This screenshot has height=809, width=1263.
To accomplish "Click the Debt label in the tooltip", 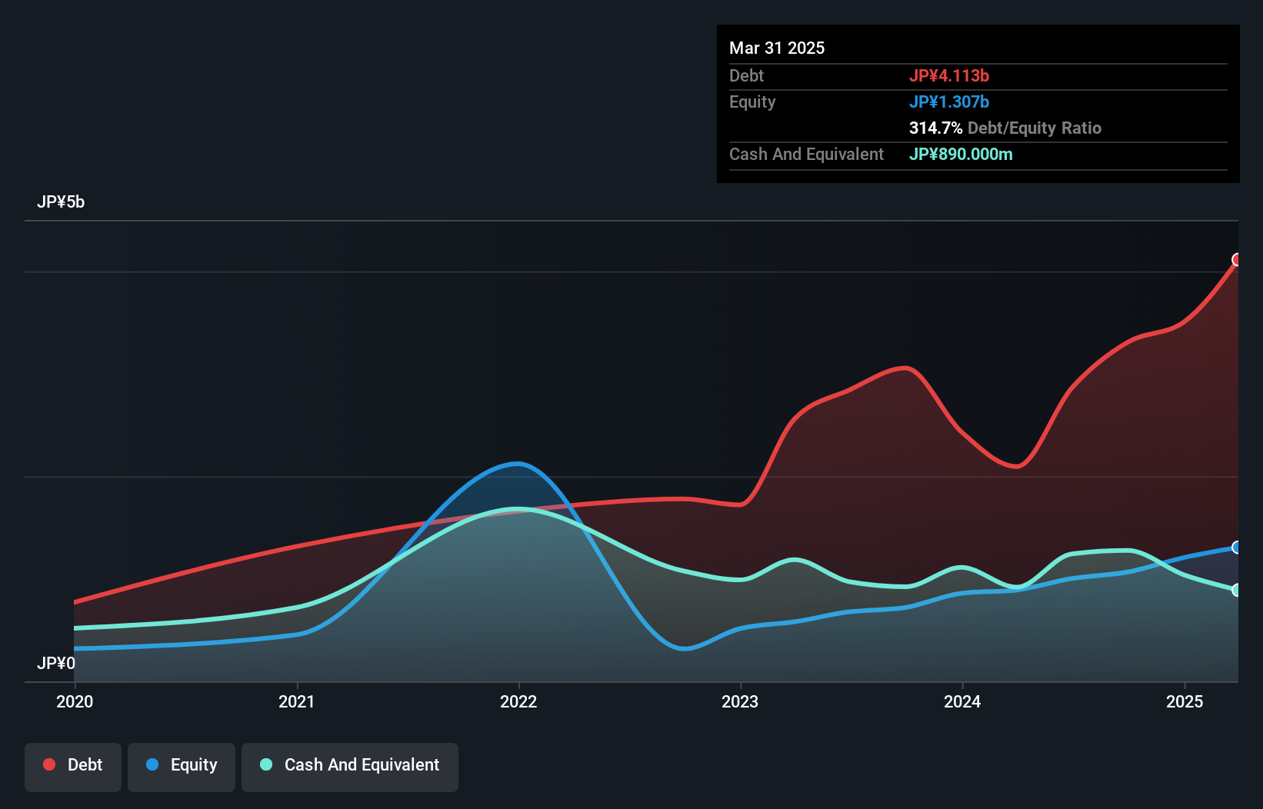I will (746, 75).
